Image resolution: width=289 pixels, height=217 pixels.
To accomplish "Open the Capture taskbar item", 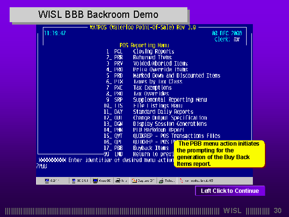I will click(x=144, y=180).
